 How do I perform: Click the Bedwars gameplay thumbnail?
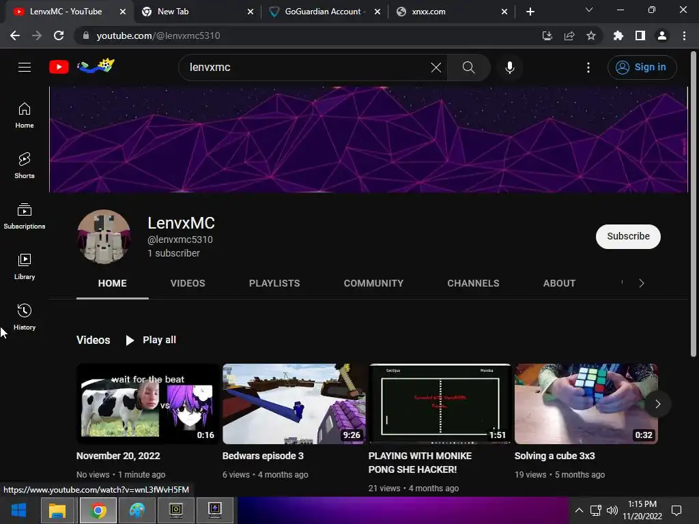[294, 404]
